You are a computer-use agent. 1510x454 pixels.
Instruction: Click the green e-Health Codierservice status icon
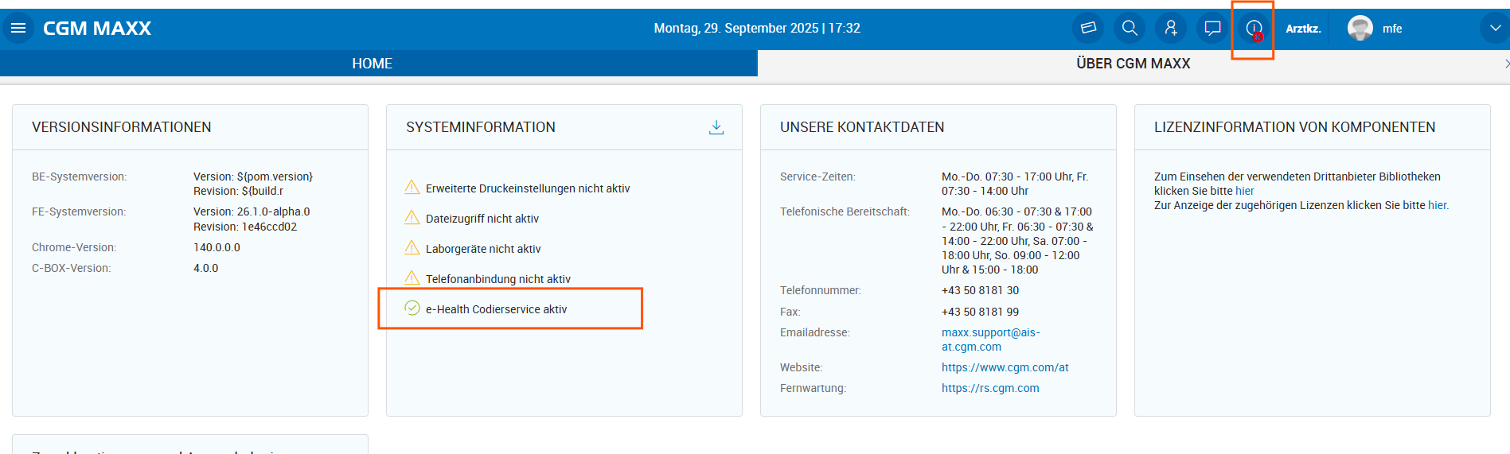[412, 308]
